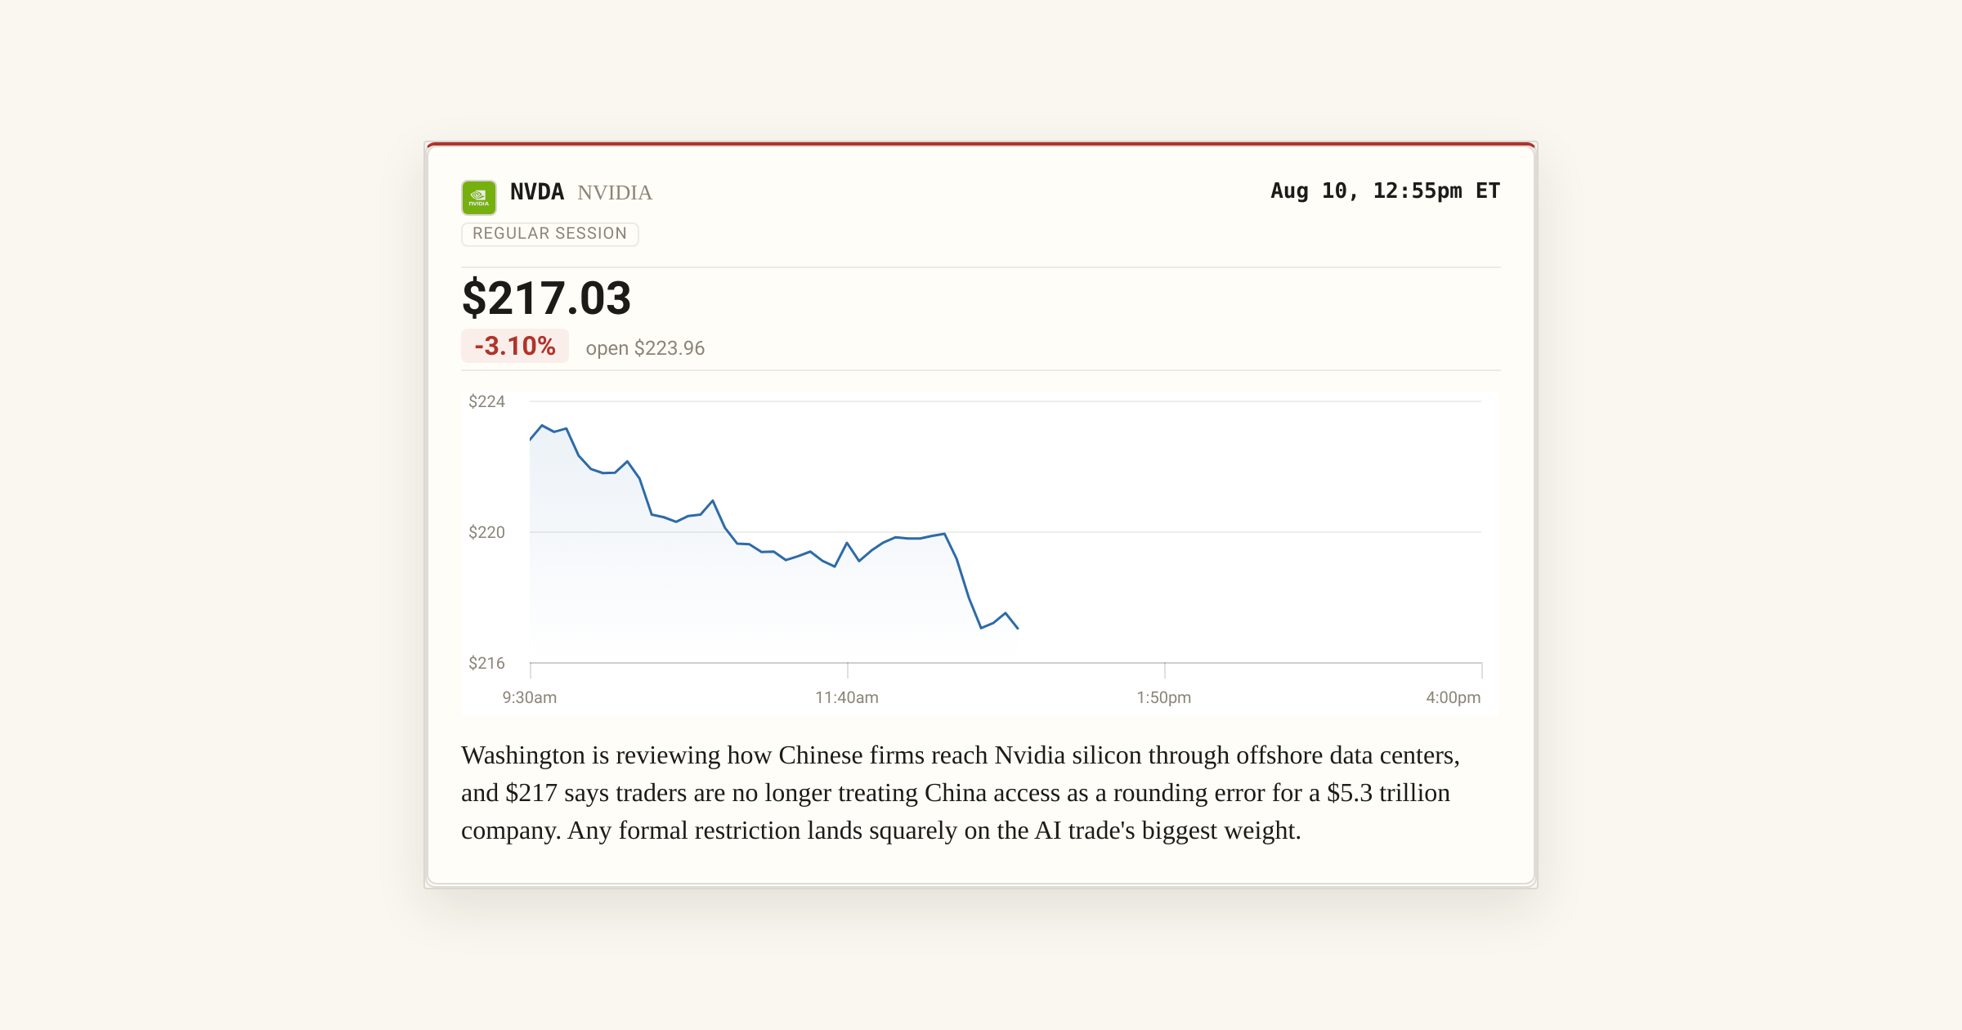Screen dimensions: 1962x1030
Task: Click the Aug 10, 12:55pm ET timestamp
Action: (1386, 191)
